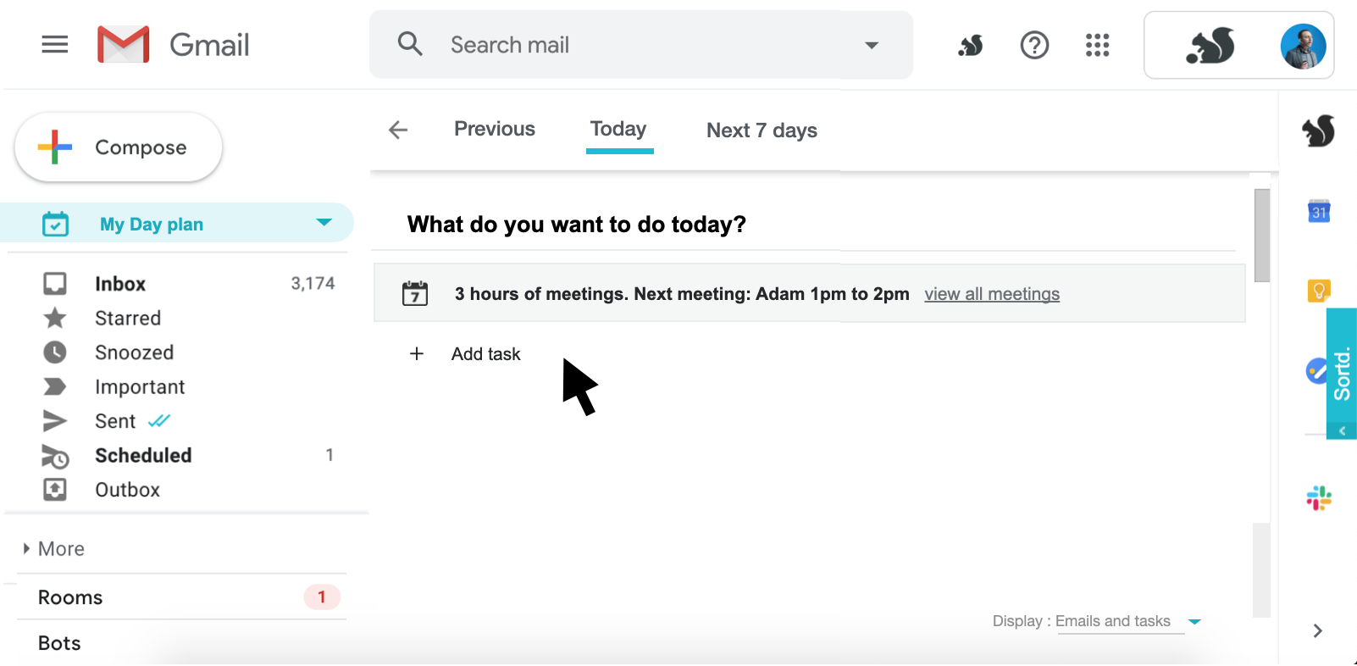Click the Google account profile avatar
The width and height of the screenshot is (1357, 666).
[x=1303, y=46]
